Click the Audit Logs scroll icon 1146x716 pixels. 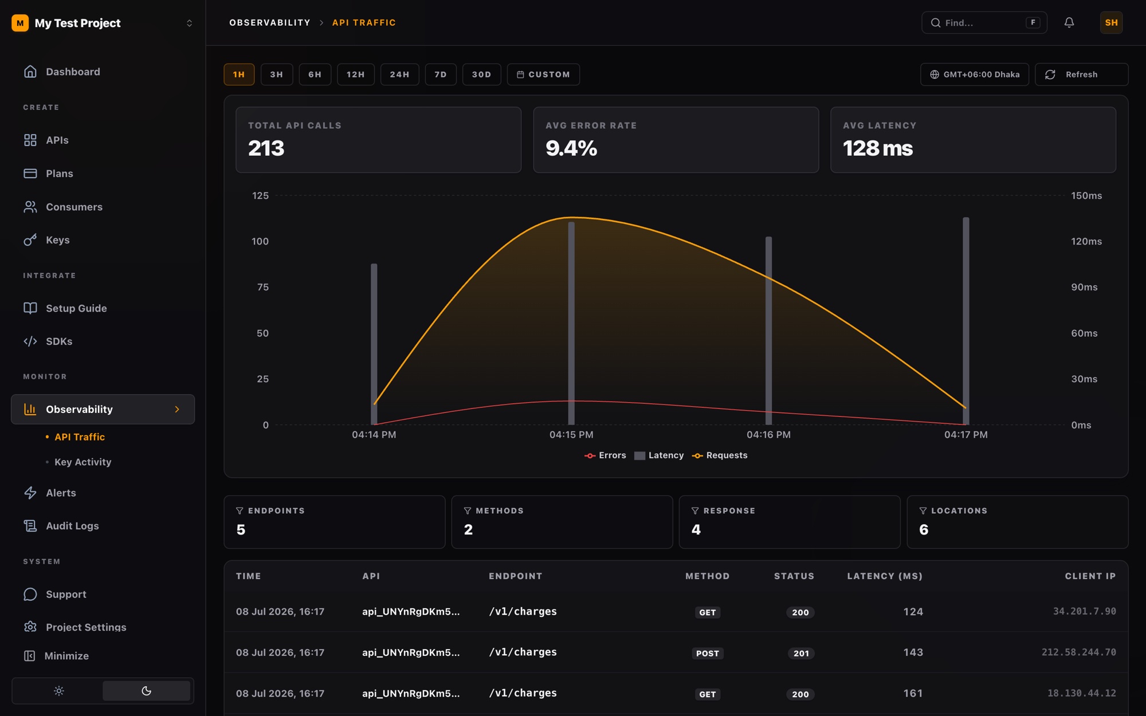[30, 526]
